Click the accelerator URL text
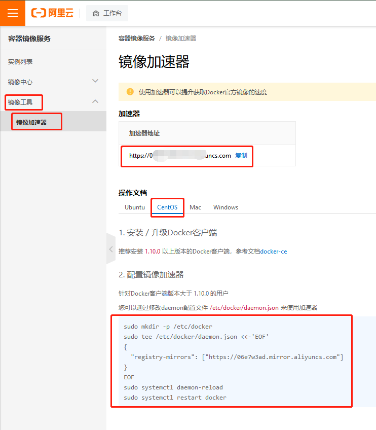The width and height of the screenshot is (376, 430). 180,156
